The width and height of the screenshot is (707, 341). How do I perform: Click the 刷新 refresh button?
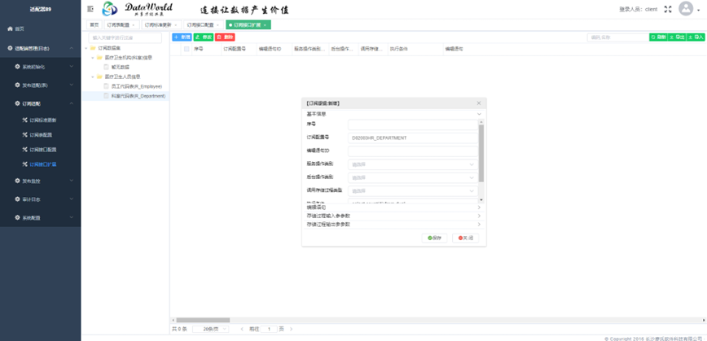(x=658, y=37)
